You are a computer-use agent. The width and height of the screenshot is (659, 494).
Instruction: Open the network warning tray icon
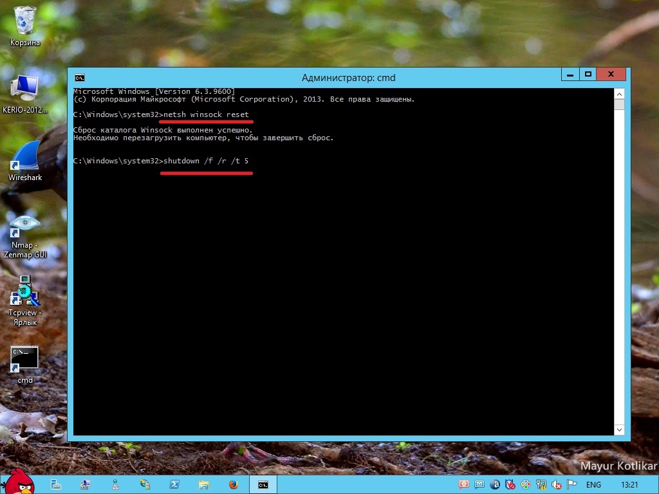pos(541,484)
